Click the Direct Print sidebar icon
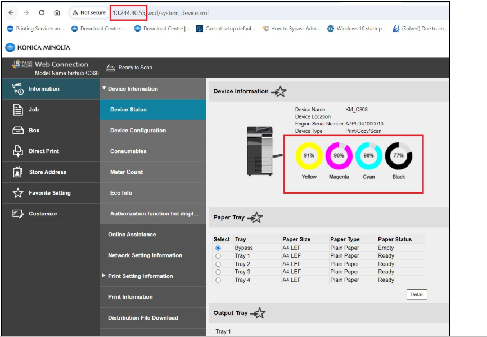The width and height of the screenshot is (487, 337). click(18, 151)
